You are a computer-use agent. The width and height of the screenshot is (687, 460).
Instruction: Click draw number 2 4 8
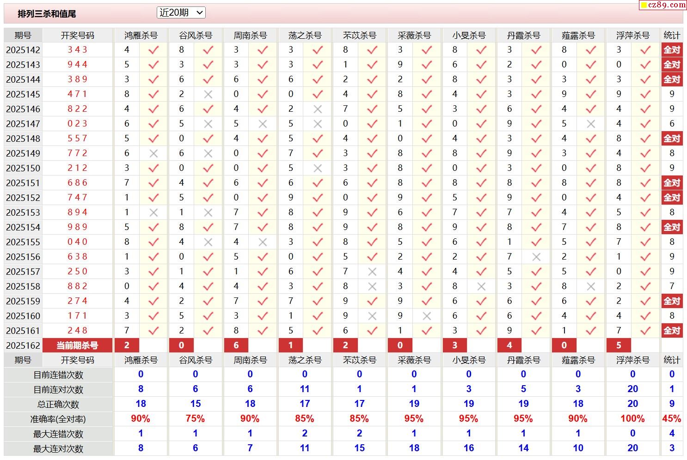[x=77, y=331]
